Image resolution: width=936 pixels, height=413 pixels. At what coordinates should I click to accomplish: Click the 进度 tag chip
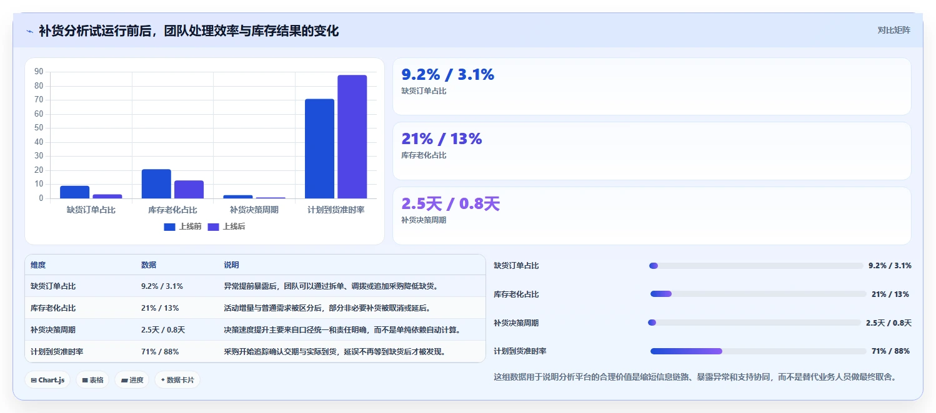132,380
